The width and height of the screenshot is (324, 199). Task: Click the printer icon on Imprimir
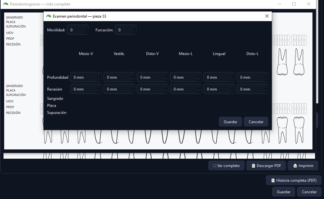[295, 166]
